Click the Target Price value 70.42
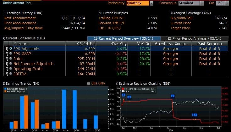The image size is (231, 132). click(223, 28)
